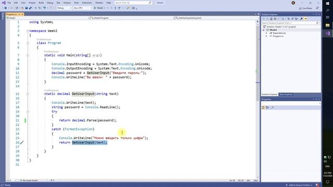Toggle Solution Explorer Preview Selected Items icon
The width and height of the screenshot is (333, 187).
click(305, 19)
